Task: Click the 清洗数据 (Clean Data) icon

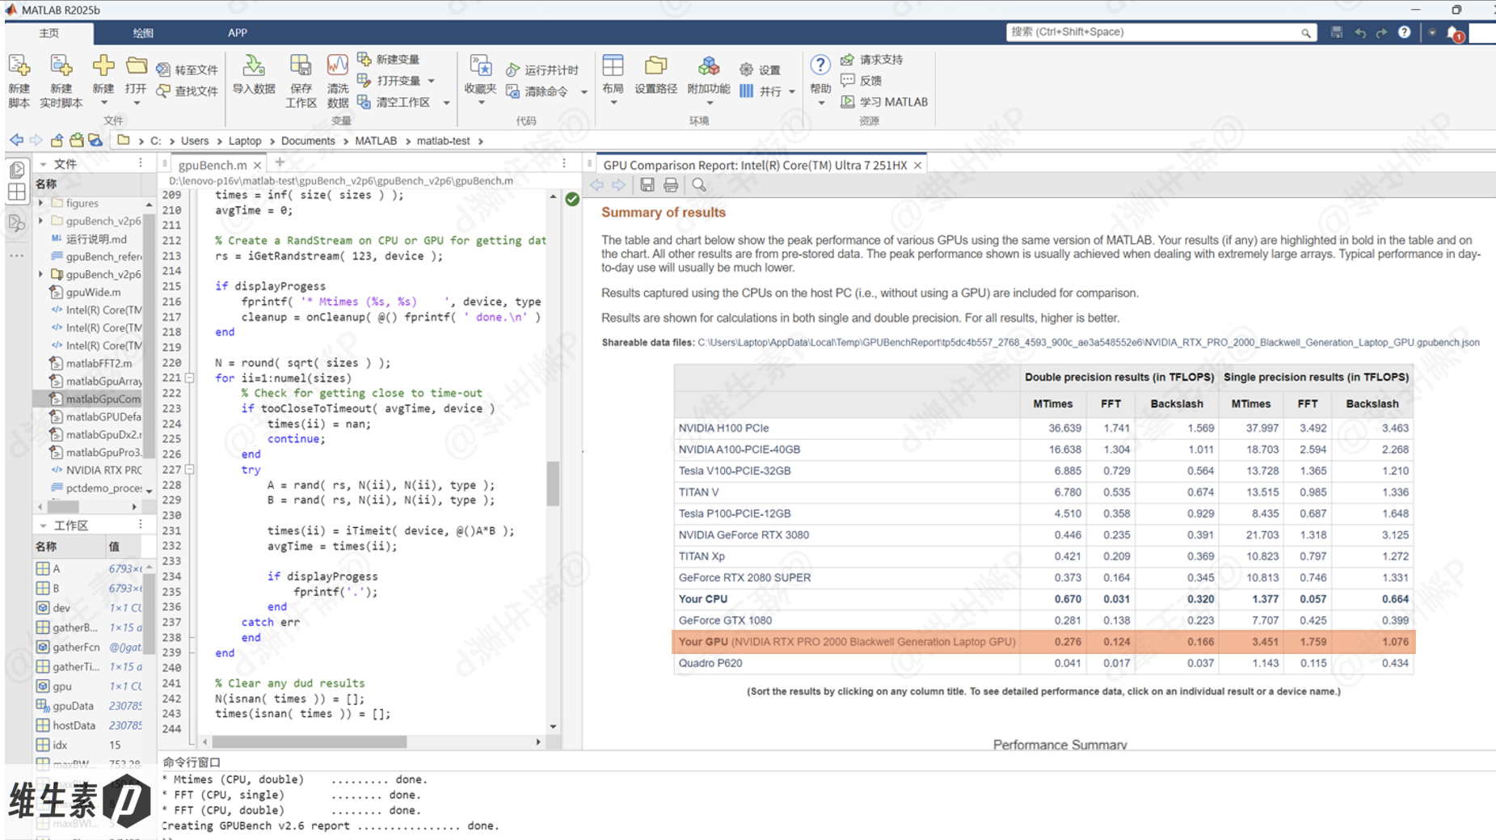Action: click(x=337, y=66)
